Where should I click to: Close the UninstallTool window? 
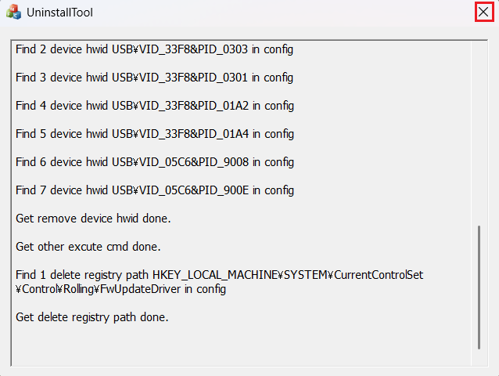(x=483, y=13)
